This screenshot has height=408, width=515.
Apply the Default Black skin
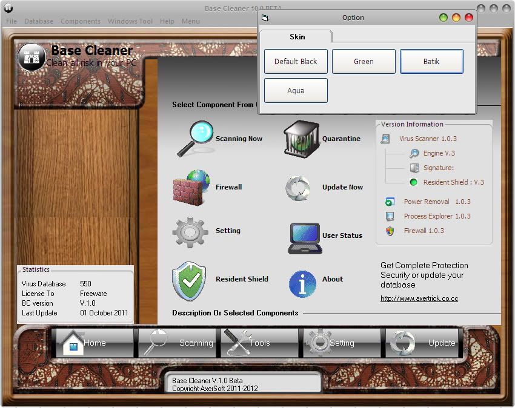(296, 62)
